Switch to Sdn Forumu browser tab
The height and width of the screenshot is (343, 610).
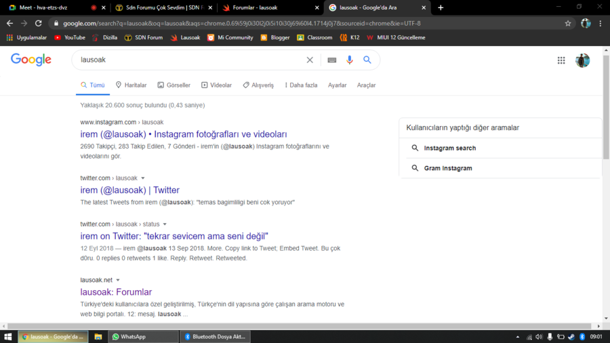tap(163, 7)
